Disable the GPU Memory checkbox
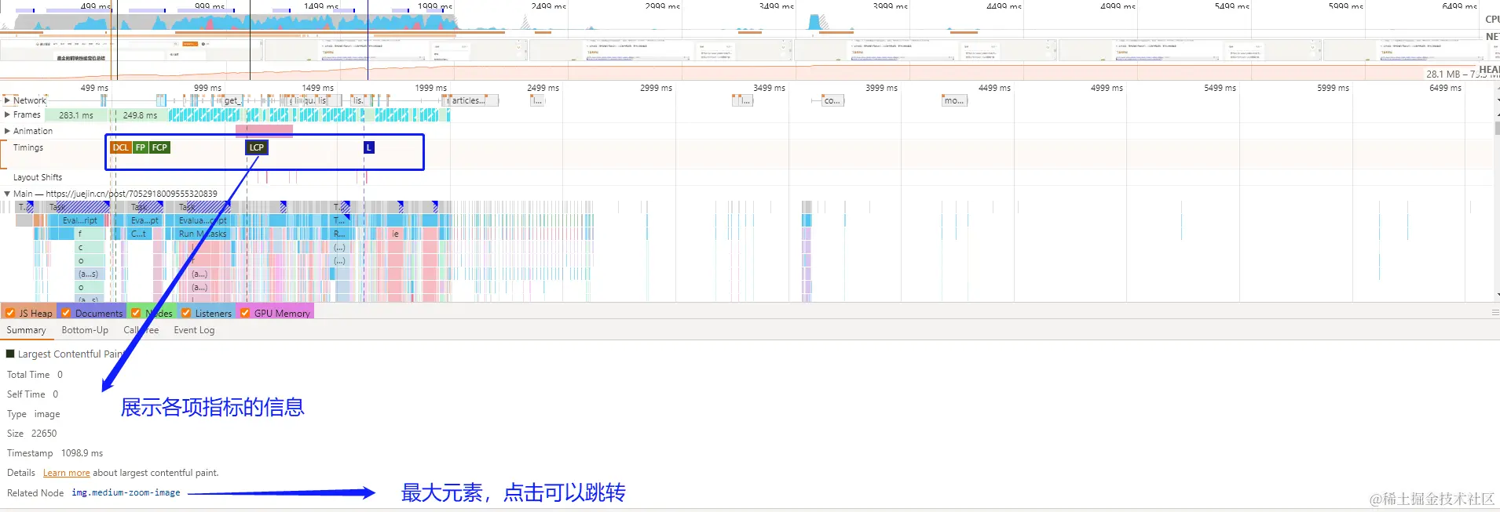This screenshot has height=512, width=1500. click(245, 313)
